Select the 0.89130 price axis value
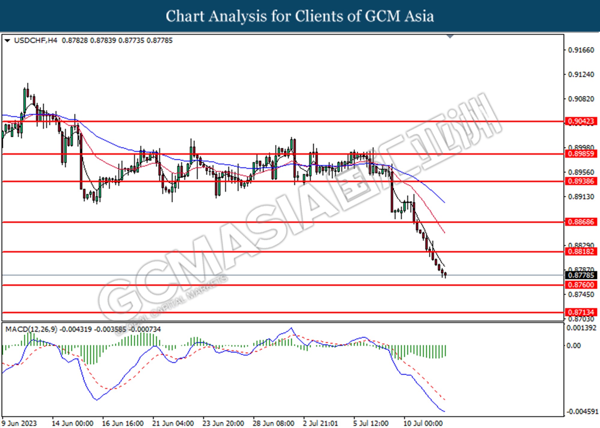 (x=581, y=197)
